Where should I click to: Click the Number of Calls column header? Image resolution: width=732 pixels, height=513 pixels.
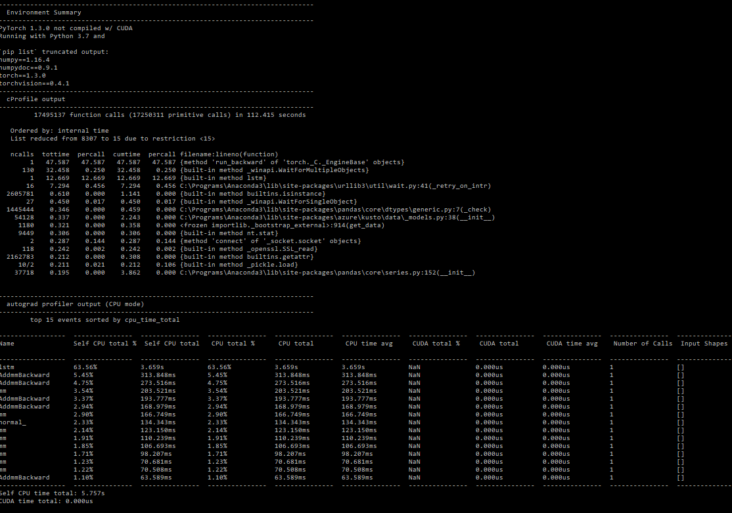point(643,344)
